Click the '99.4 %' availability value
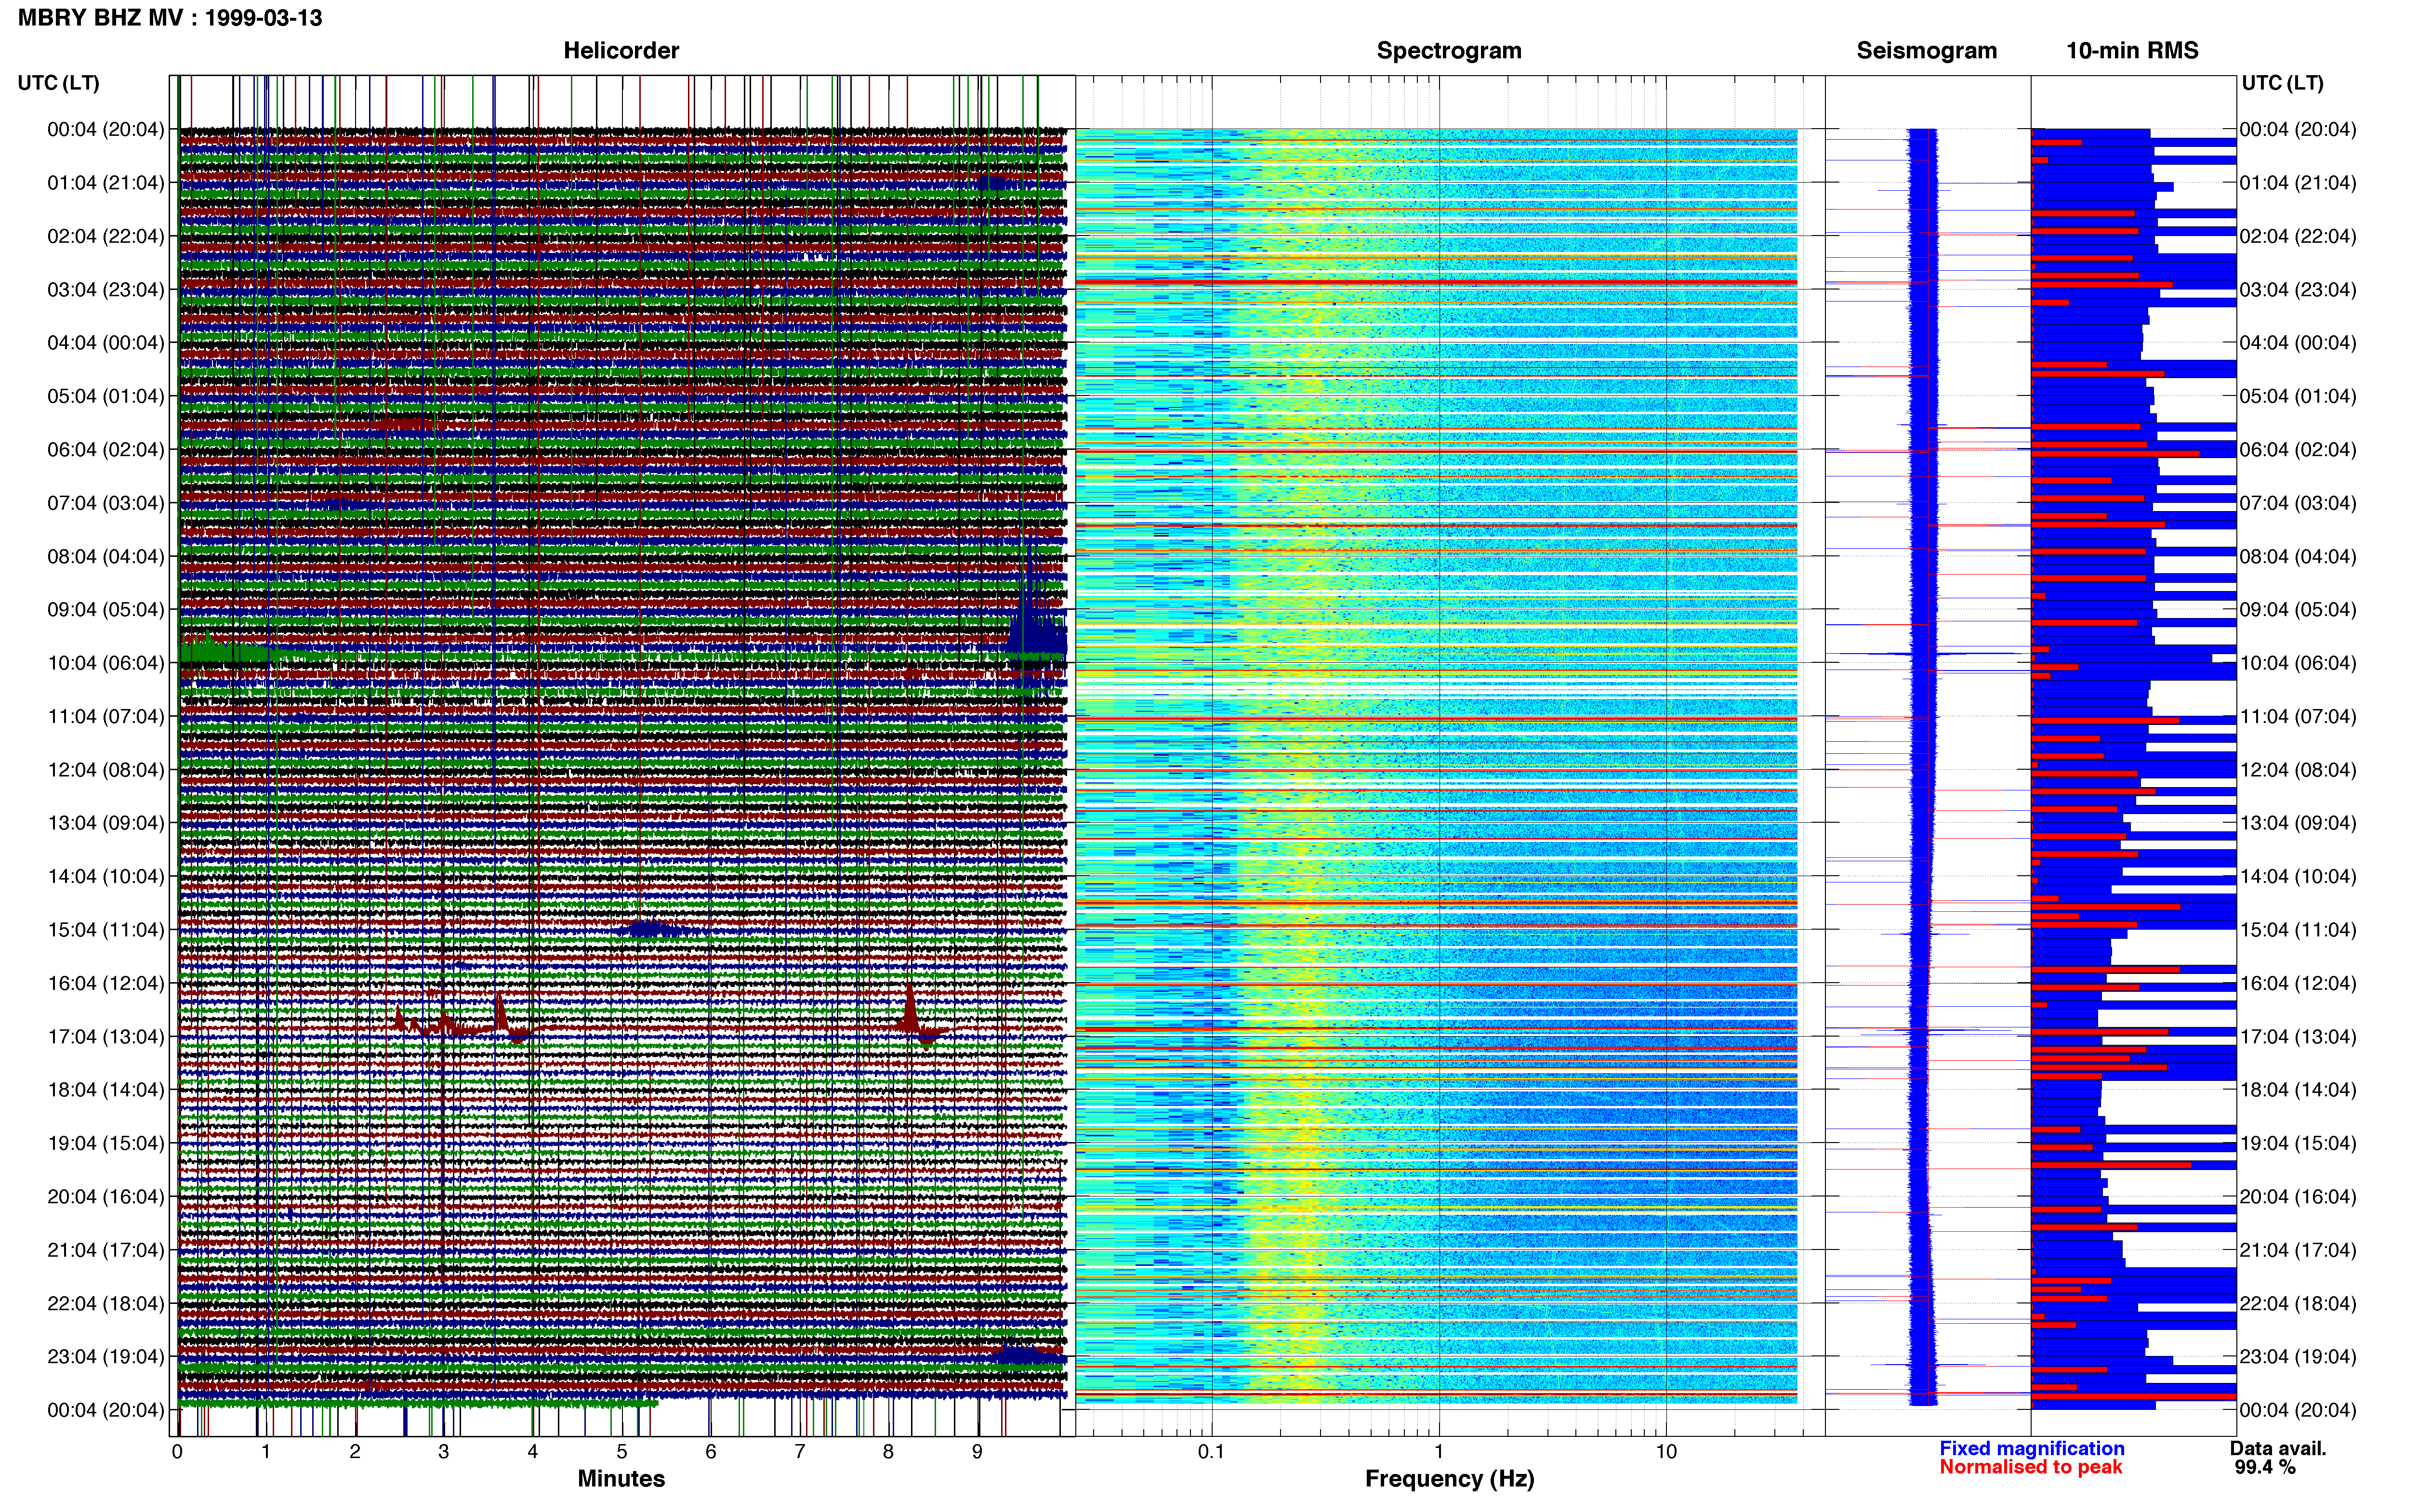The height and width of the screenshot is (1512, 2418). point(2265,1468)
